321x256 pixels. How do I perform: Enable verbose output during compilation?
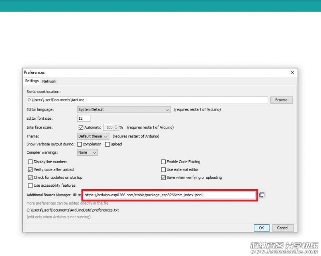pos(79,144)
